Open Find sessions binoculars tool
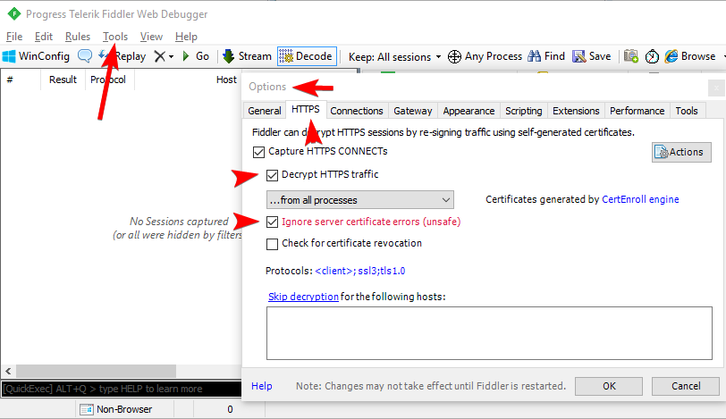Image resolution: width=726 pixels, height=419 pixels. [535, 56]
